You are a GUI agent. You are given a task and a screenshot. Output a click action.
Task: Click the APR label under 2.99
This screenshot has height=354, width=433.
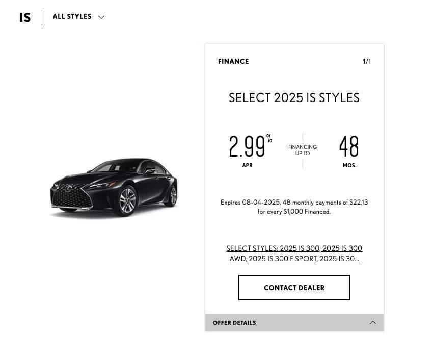[x=248, y=165]
